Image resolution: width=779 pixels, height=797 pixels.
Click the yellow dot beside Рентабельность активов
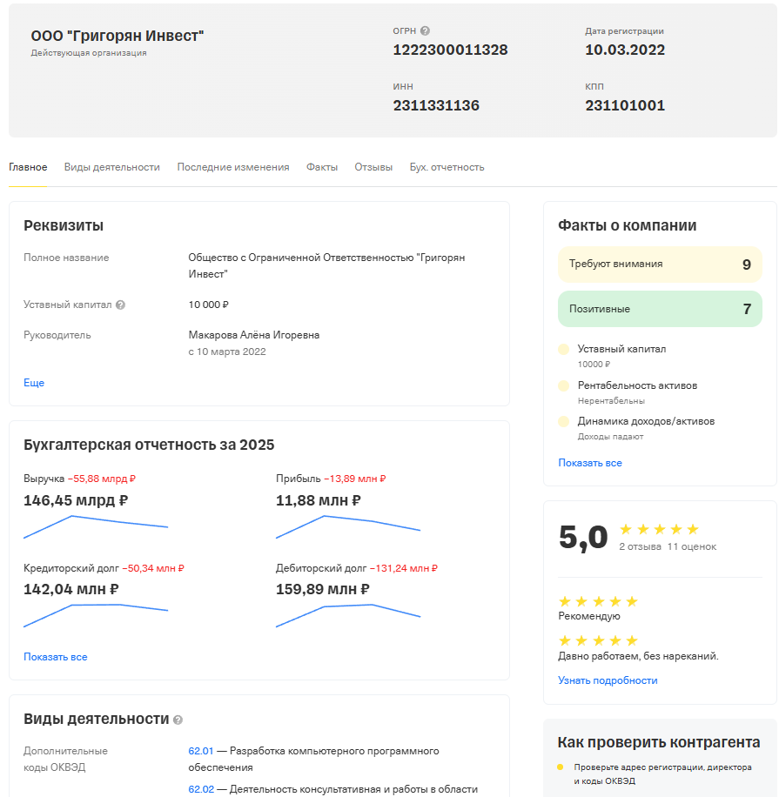click(x=563, y=385)
